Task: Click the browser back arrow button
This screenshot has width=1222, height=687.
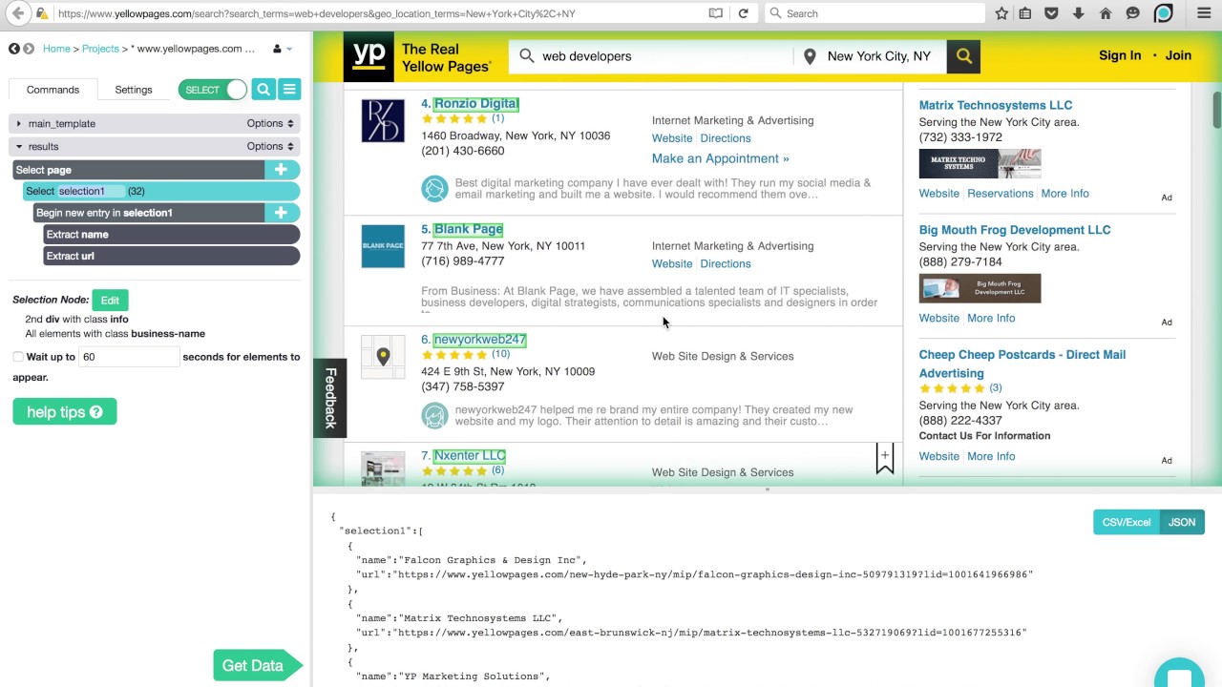Action: tap(19, 13)
